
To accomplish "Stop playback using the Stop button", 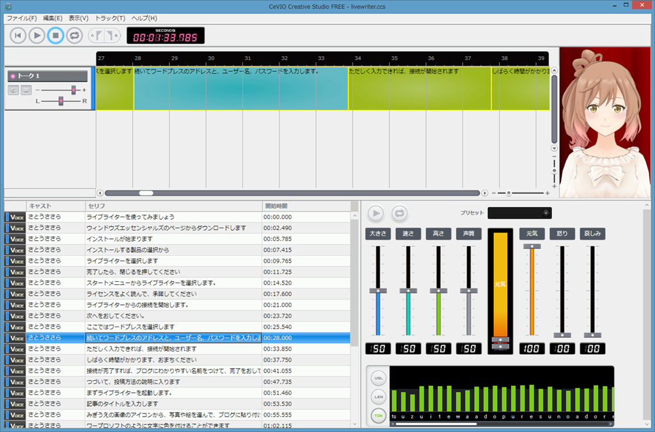I will [56, 36].
